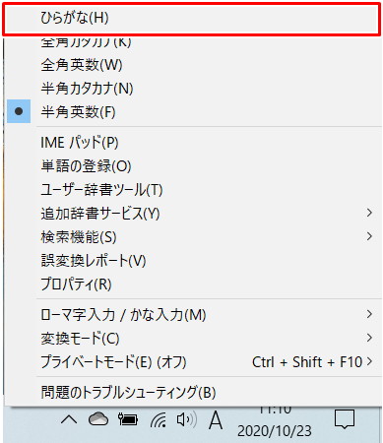Open プロパティ(R) menu entry
Screen dimensions: 383x443
pos(193,285)
